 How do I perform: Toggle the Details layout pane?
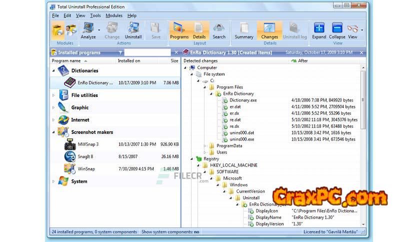pos(199,30)
